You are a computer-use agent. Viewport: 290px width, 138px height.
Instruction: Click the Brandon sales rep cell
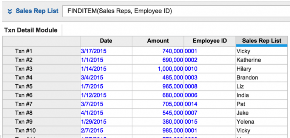point(262,78)
